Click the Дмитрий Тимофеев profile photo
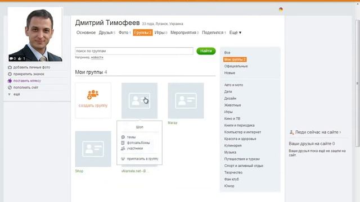Image resolution: width=360 pixels, height=202 pixels. [35, 34]
